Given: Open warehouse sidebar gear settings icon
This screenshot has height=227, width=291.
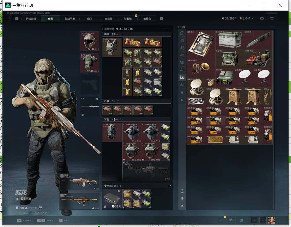Looking at the screenshot, I should (182, 100).
